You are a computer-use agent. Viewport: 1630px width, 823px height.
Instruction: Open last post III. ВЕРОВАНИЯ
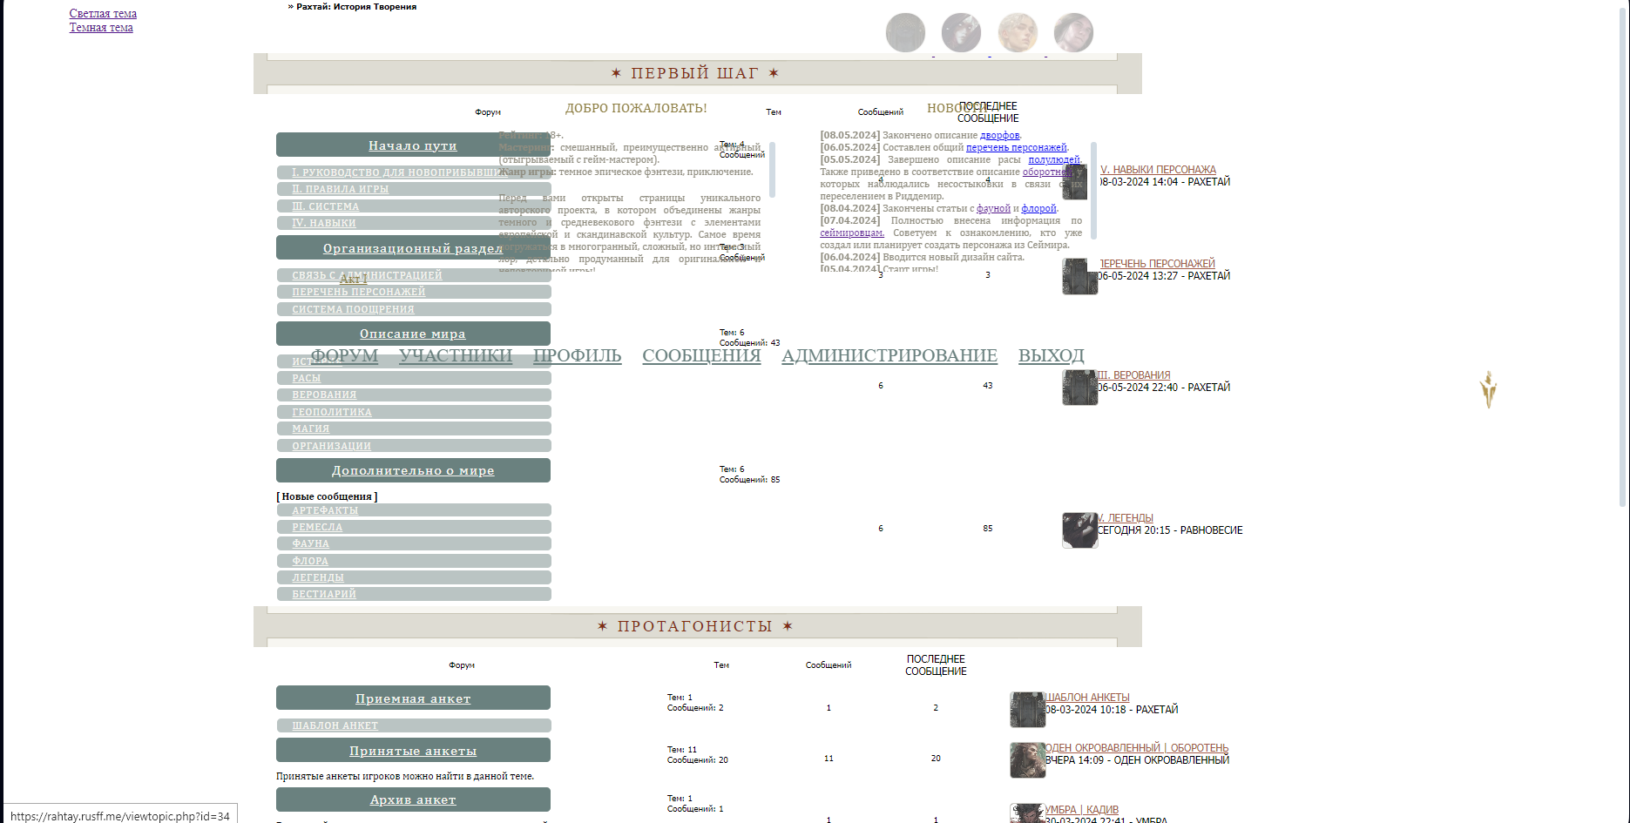point(1133,375)
